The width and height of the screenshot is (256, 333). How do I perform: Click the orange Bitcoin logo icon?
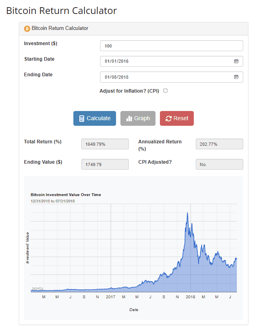coord(27,29)
